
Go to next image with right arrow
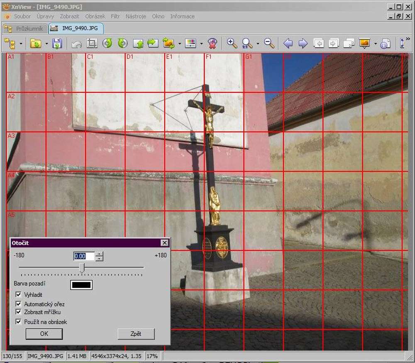click(x=303, y=44)
